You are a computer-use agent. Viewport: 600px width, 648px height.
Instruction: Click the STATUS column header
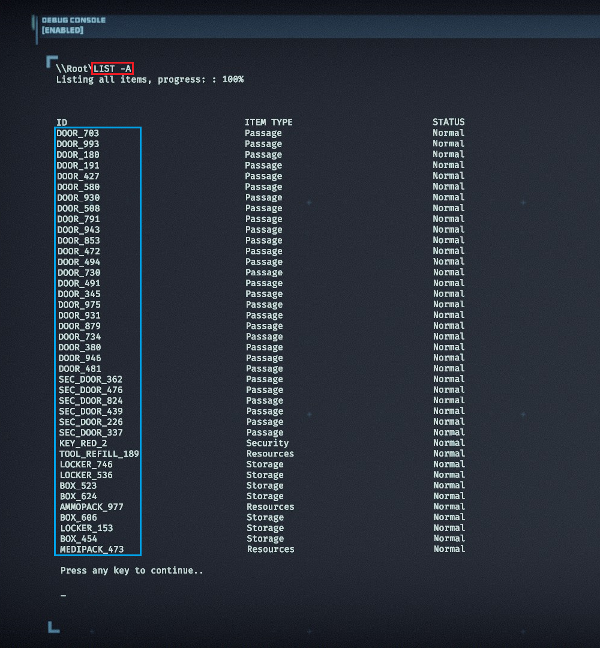448,122
